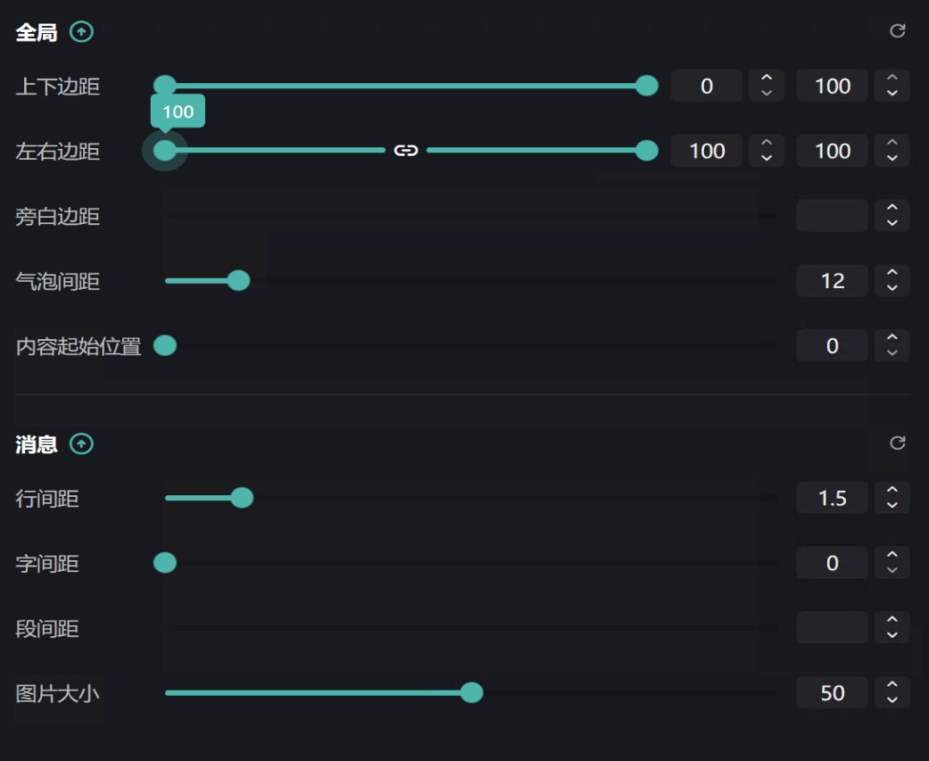Click the 上下边距 stepper for value 100
929x761 pixels.
click(x=892, y=86)
